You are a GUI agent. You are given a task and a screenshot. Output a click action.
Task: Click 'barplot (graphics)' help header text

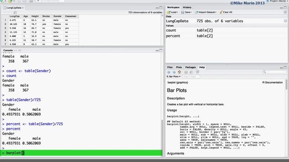(x=177, y=82)
